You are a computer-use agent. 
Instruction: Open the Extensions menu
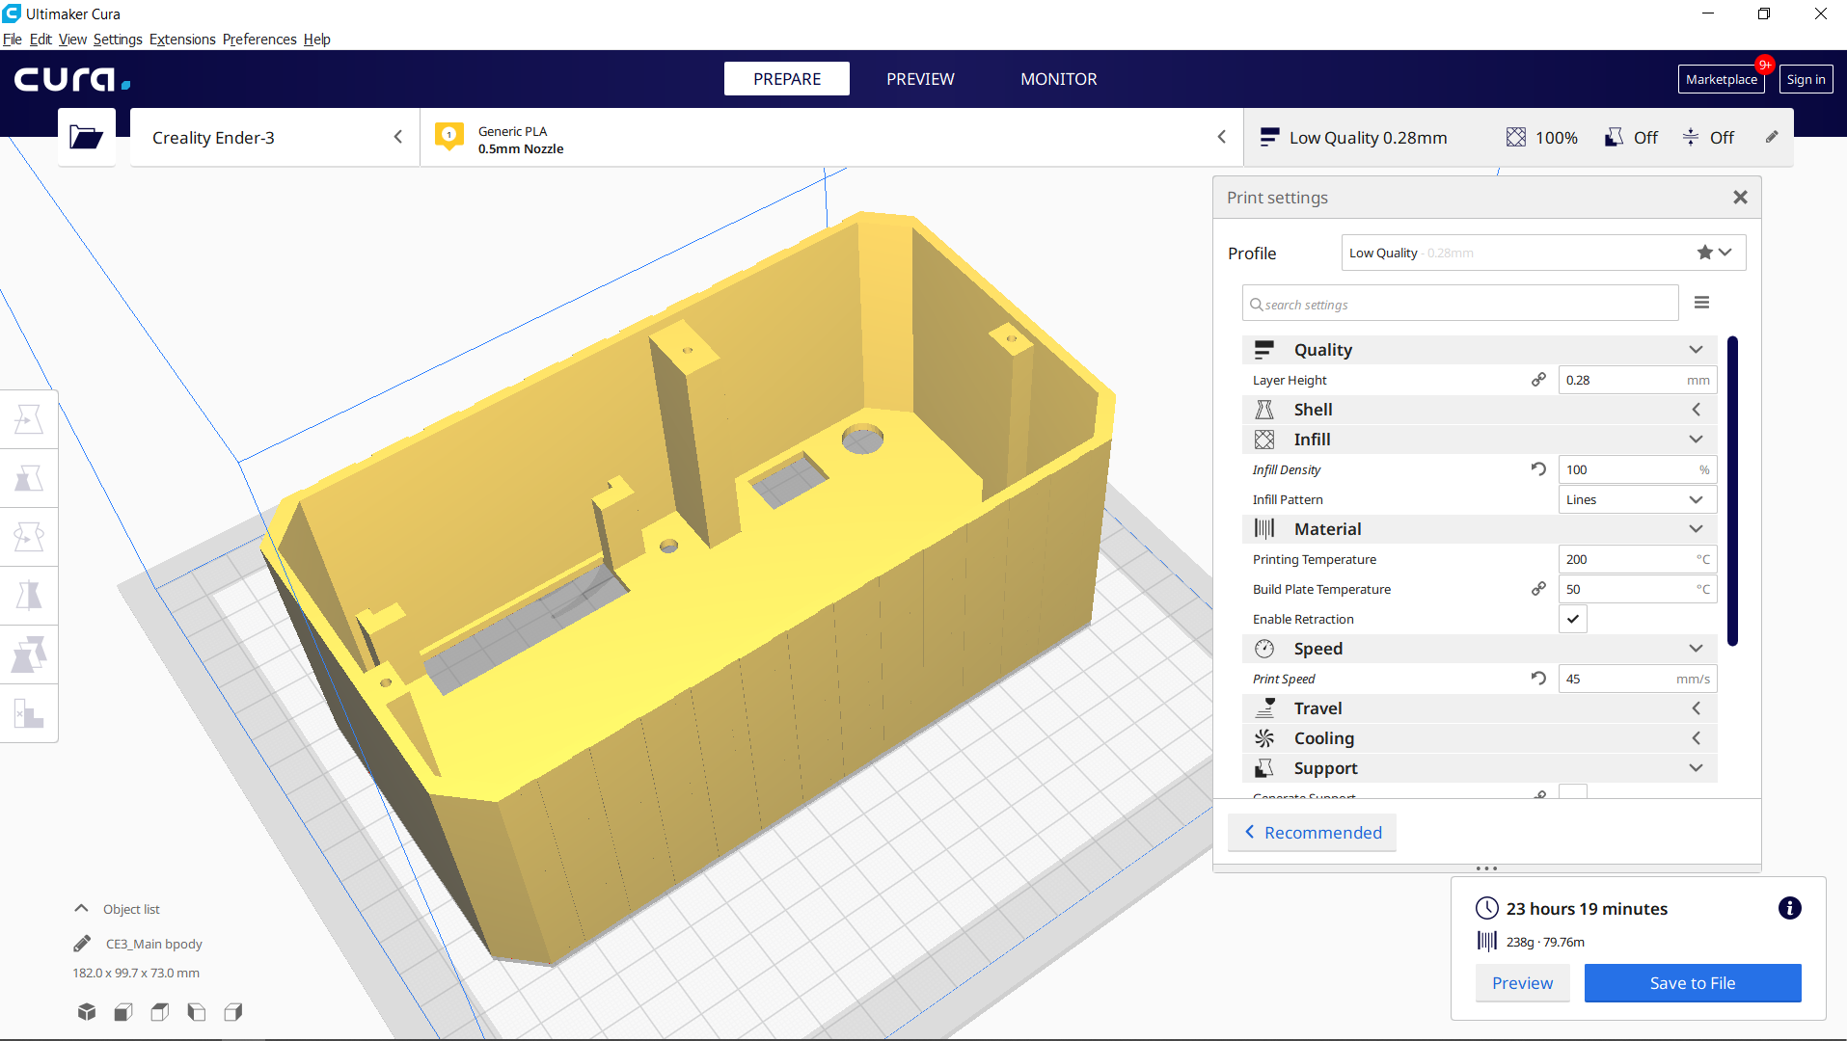coord(182,40)
